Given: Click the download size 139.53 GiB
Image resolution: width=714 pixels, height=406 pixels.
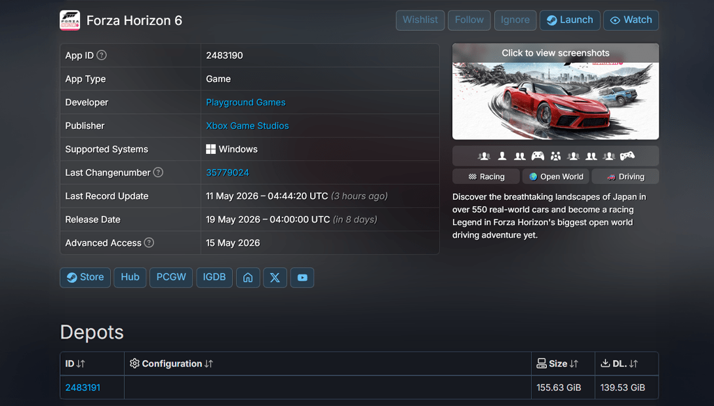Looking at the screenshot, I should tap(622, 388).
